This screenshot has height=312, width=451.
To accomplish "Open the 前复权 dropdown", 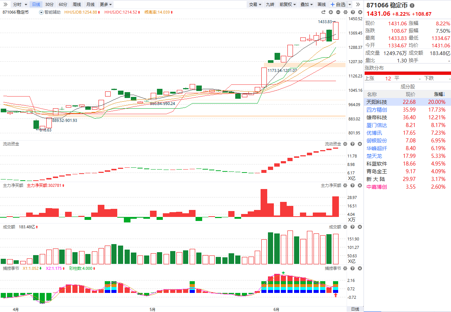I will [287, 4].
